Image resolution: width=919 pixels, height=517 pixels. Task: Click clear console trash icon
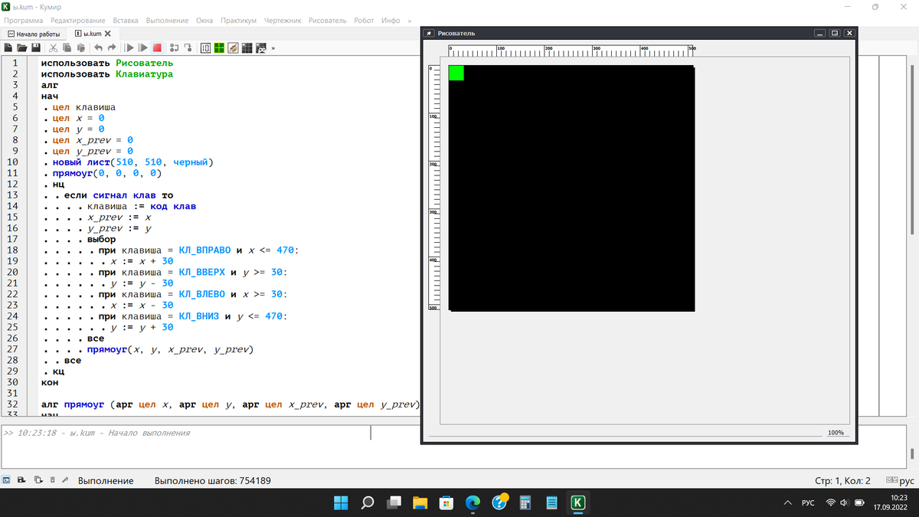(x=53, y=480)
